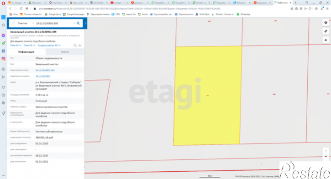Open WhatsApp from Opera sidebar
331x179 pixels.
[3, 43]
